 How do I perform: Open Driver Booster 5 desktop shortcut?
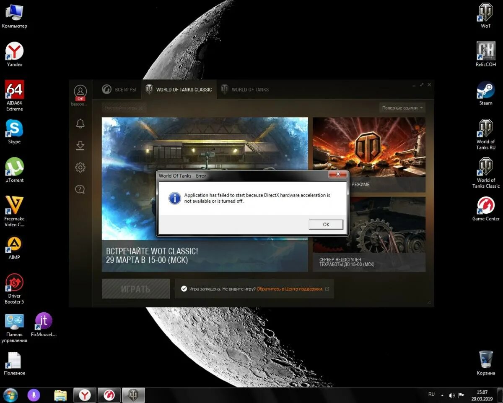14,289
